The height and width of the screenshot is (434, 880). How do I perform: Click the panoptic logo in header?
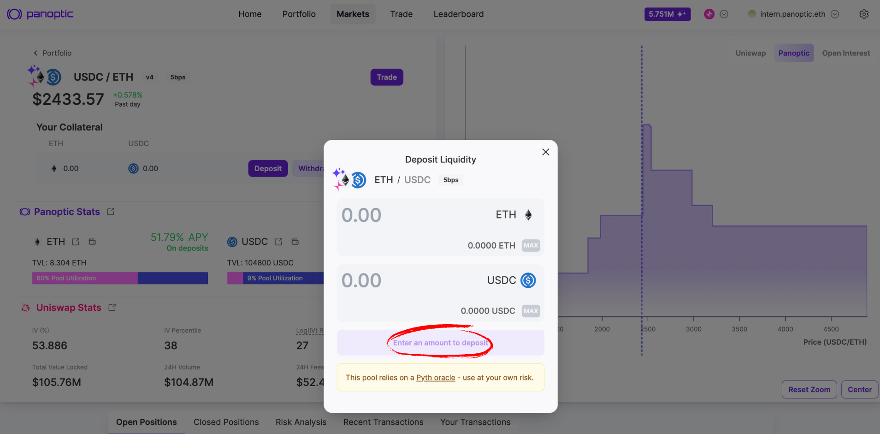coord(40,14)
